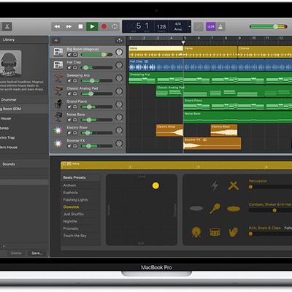
Task: Mute the Boomer FX track
Action: pos(69,146)
